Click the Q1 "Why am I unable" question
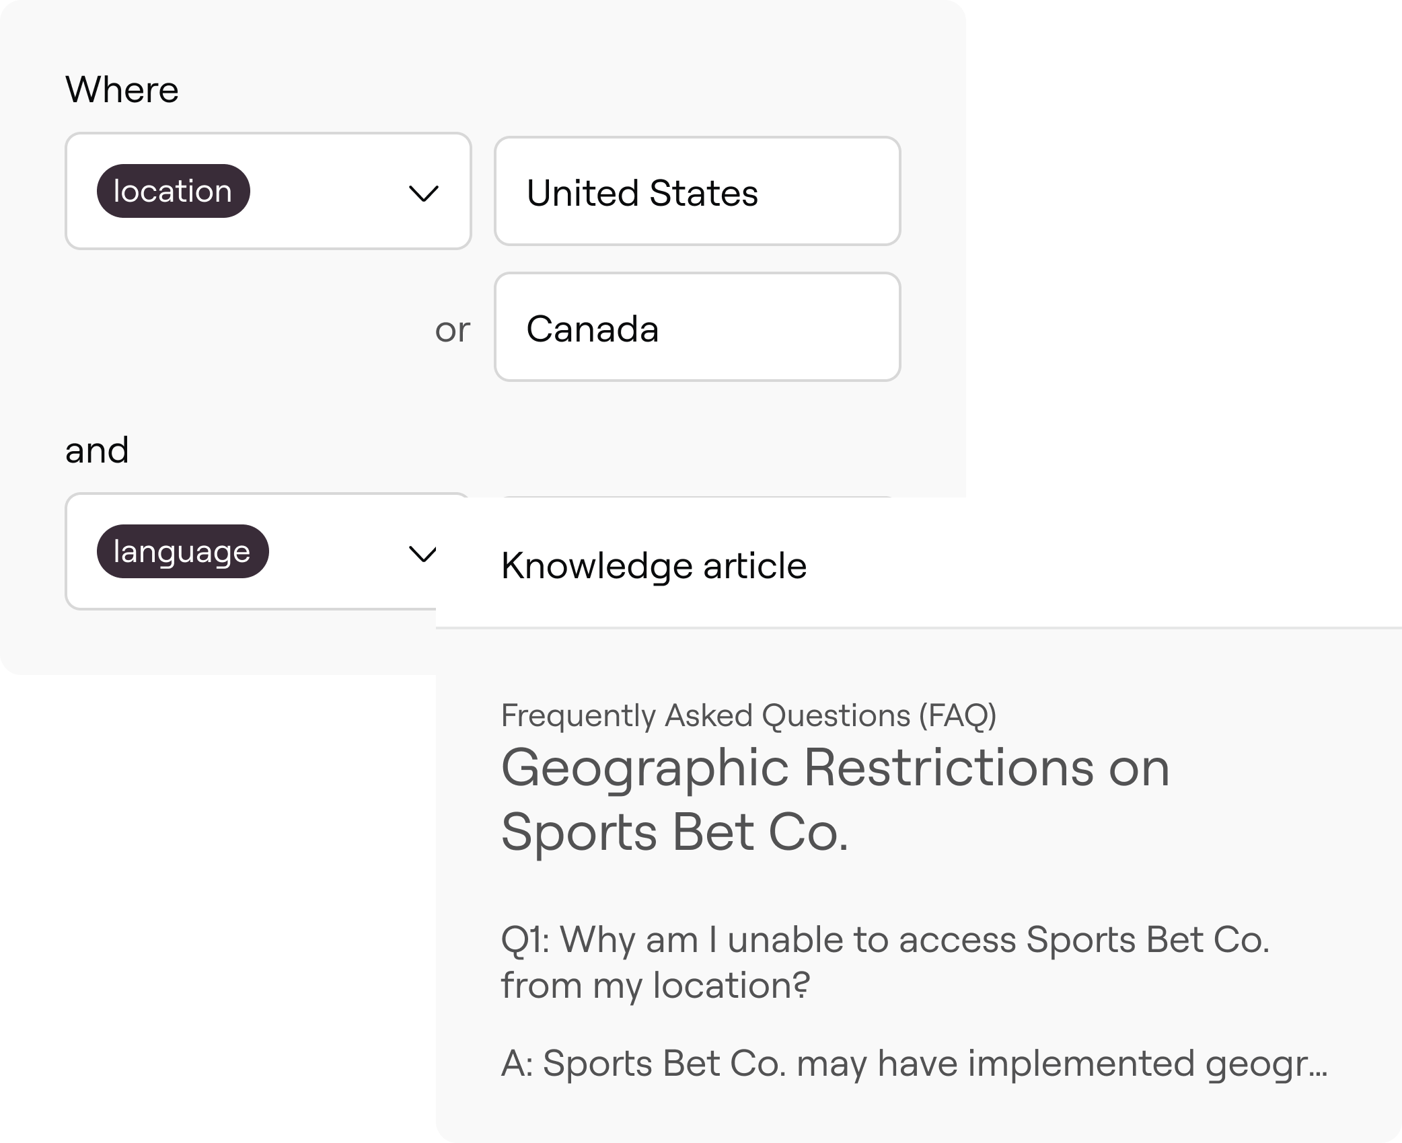Screen dimensions: 1402x1143 coord(885,939)
